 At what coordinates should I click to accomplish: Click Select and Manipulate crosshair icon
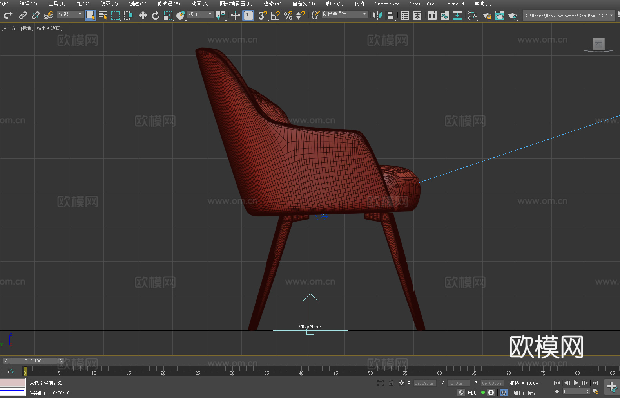point(236,15)
